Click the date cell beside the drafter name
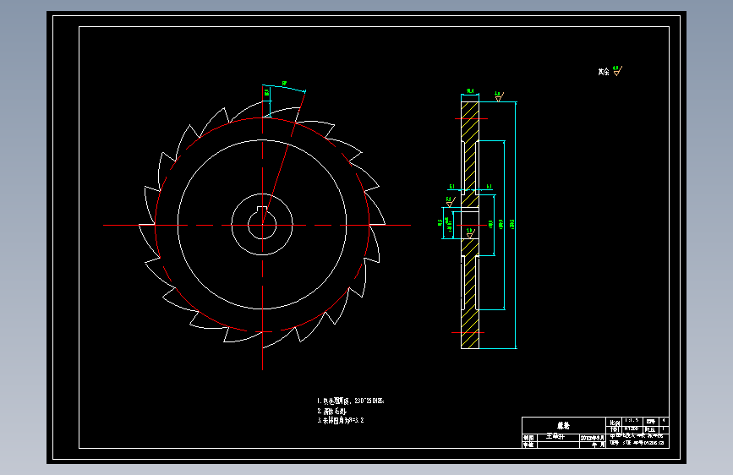Screen dimensions: 733x475 pos(593,438)
